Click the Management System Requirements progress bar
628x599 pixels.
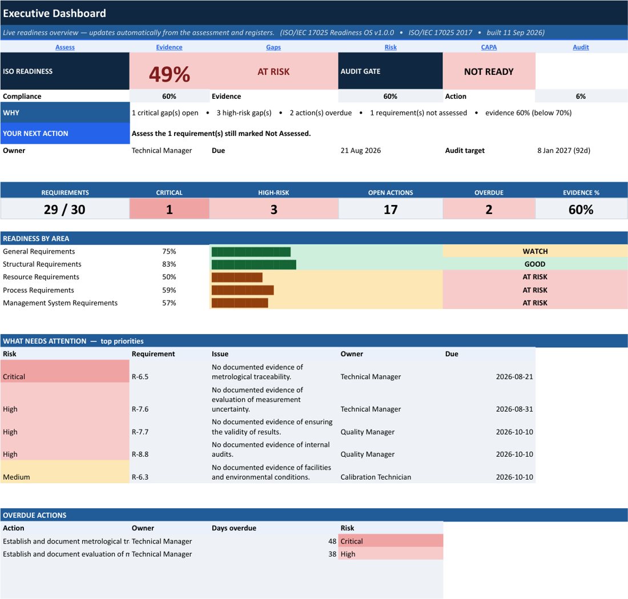point(240,303)
